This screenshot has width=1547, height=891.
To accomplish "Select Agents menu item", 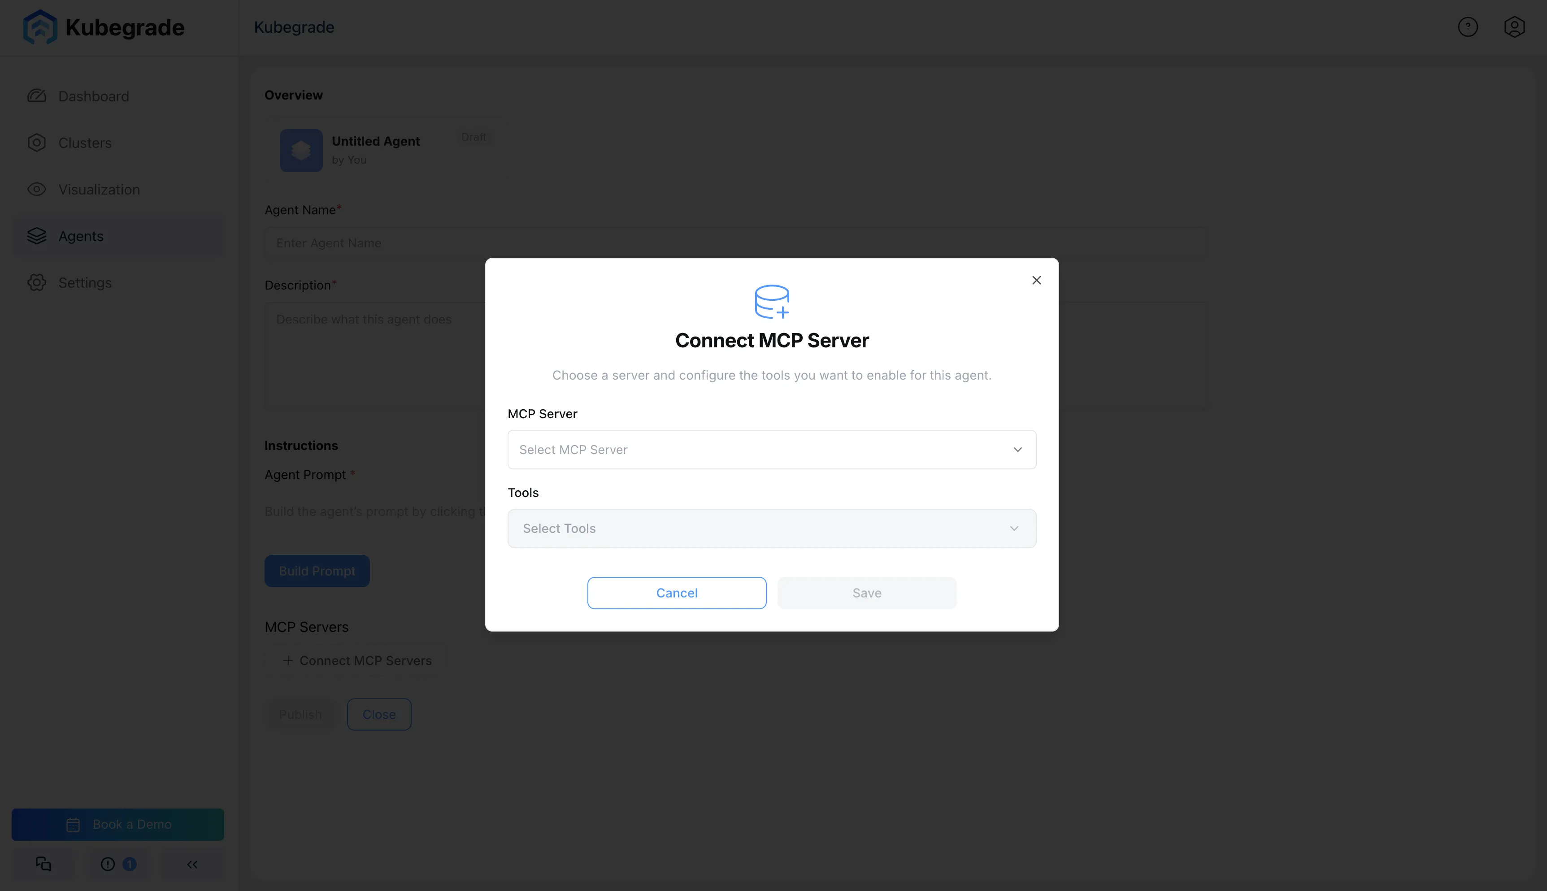I will click(117, 236).
